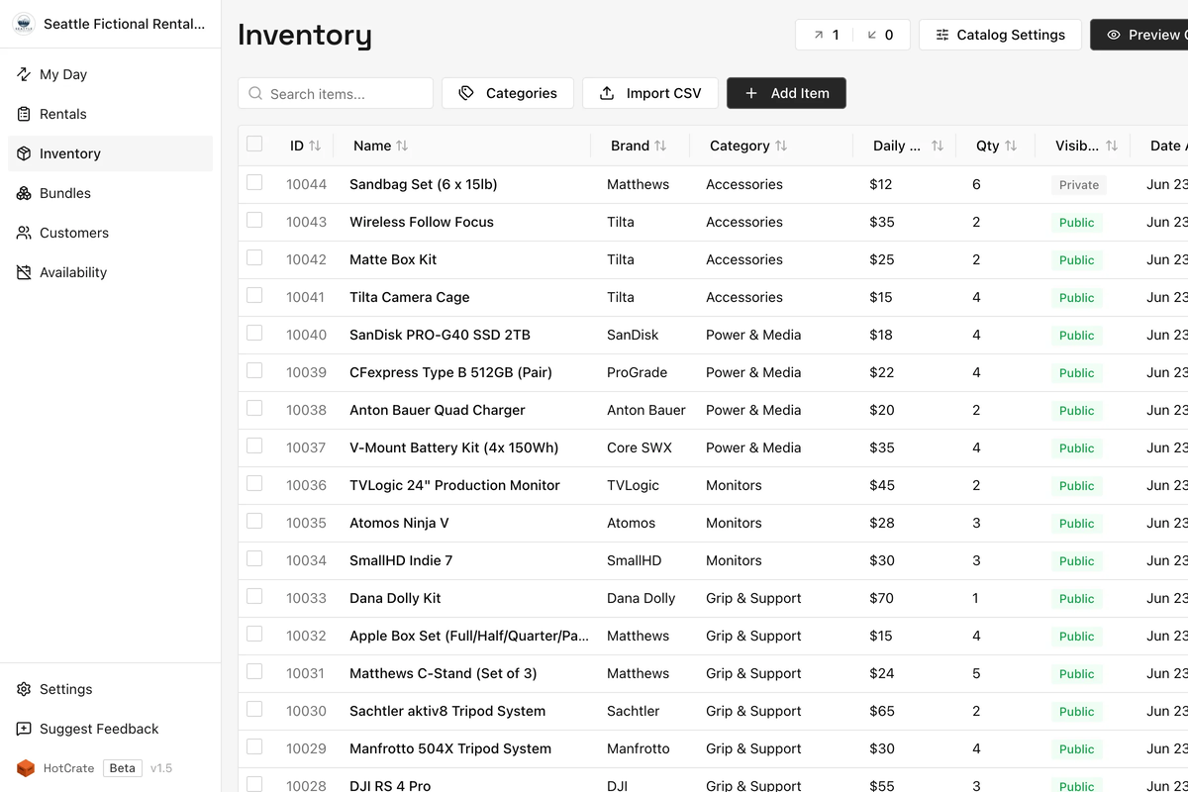Open the Categories filter button
1188x792 pixels.
pos(507,93)
